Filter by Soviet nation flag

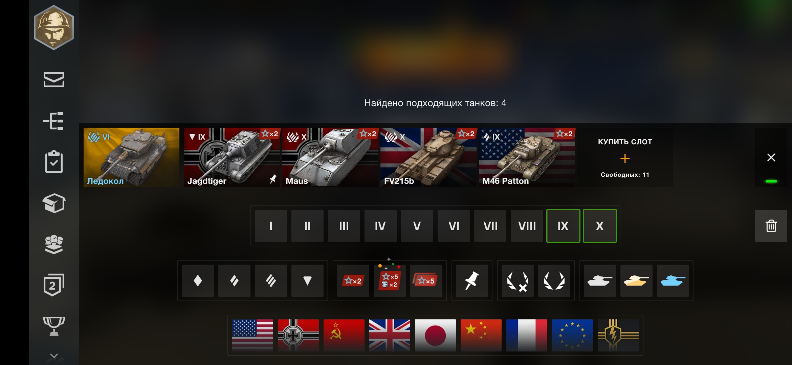pos(344,335)
